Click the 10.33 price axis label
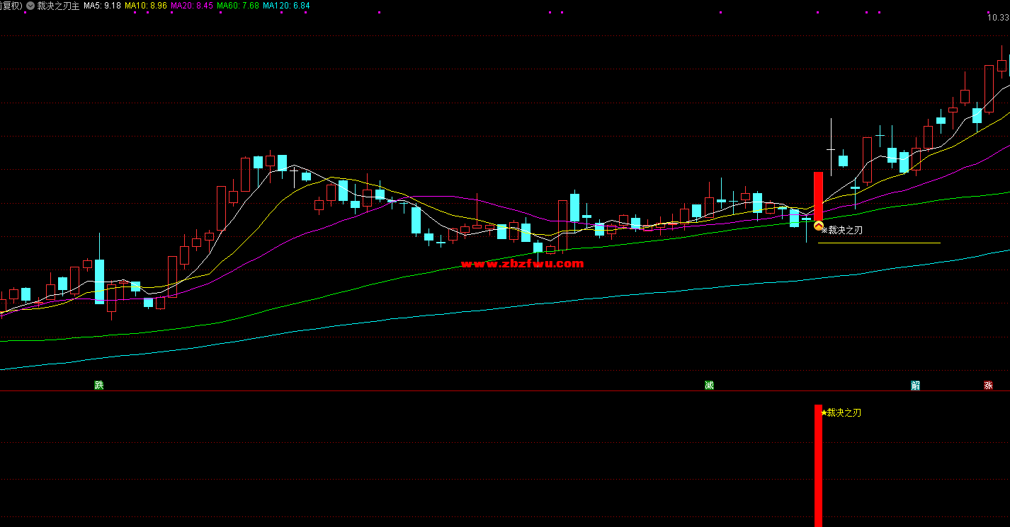Viewport: 1010px width, 527px height. tap(998, 18)
